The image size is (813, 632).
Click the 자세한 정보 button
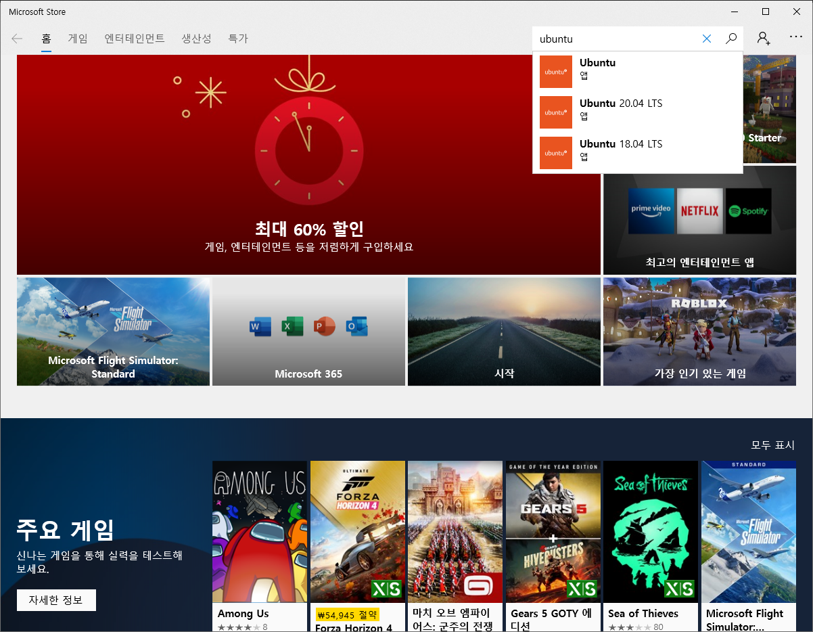pyautogui.click(x=56, y=600)
